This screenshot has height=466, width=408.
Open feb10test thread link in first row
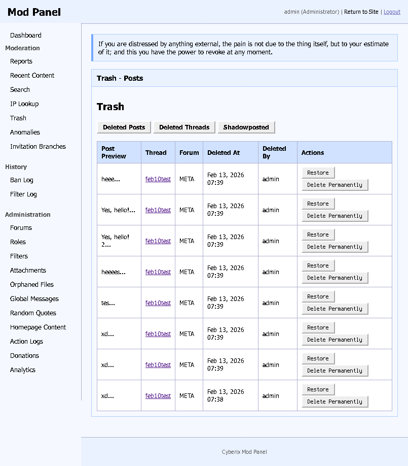coord(158,179)
